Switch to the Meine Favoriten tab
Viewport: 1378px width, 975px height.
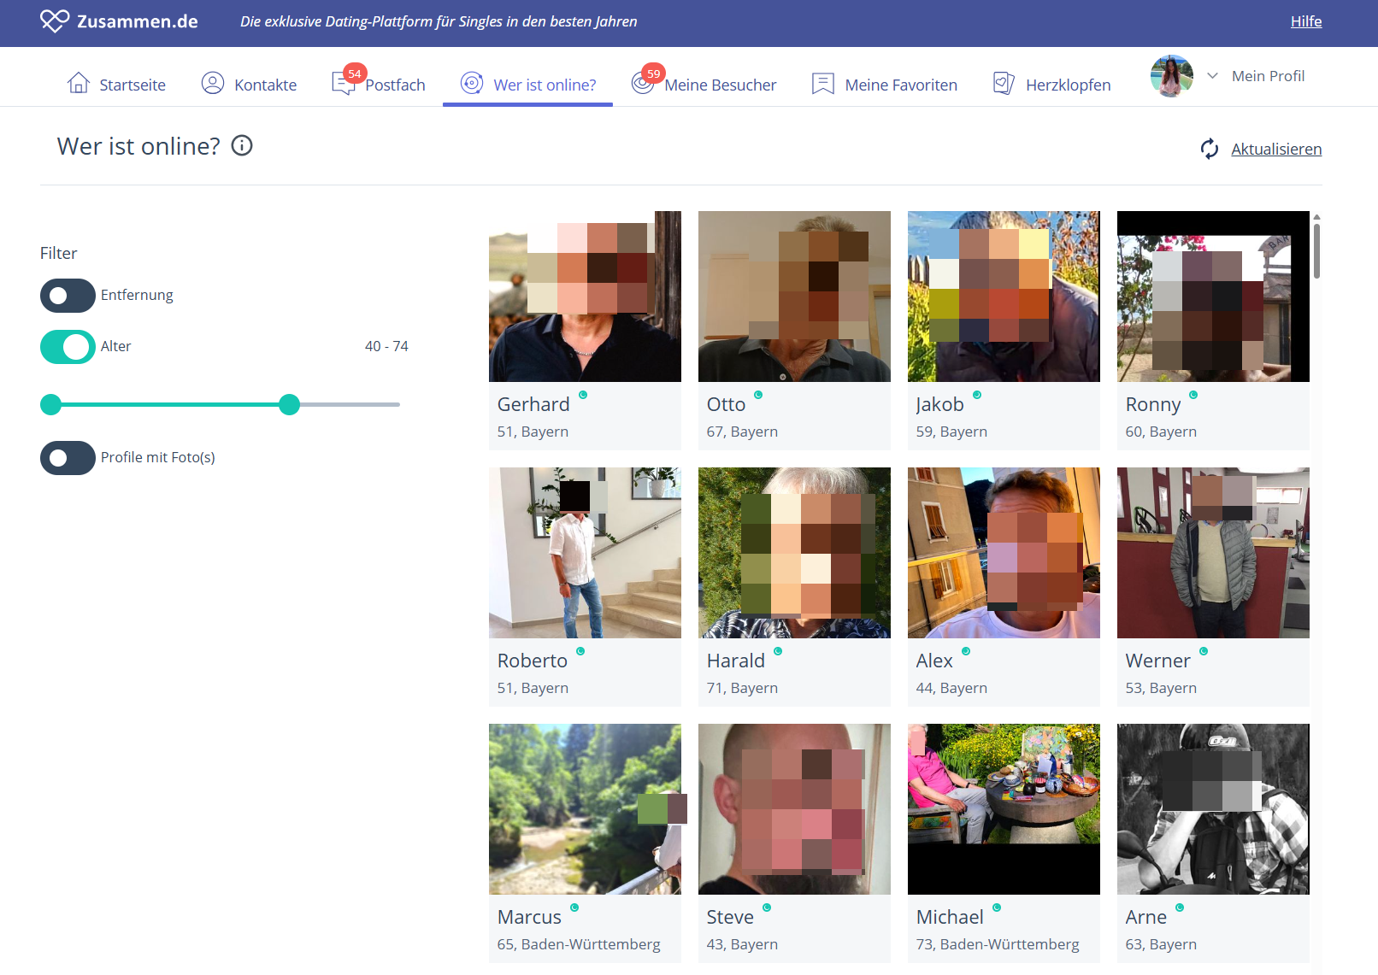click(885, 85)
